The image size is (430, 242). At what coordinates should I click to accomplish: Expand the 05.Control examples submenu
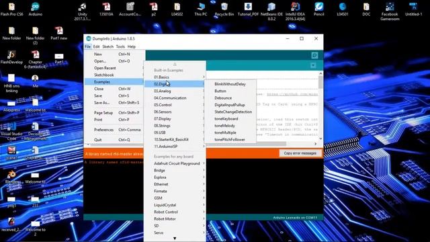click(x=175, y=105)
